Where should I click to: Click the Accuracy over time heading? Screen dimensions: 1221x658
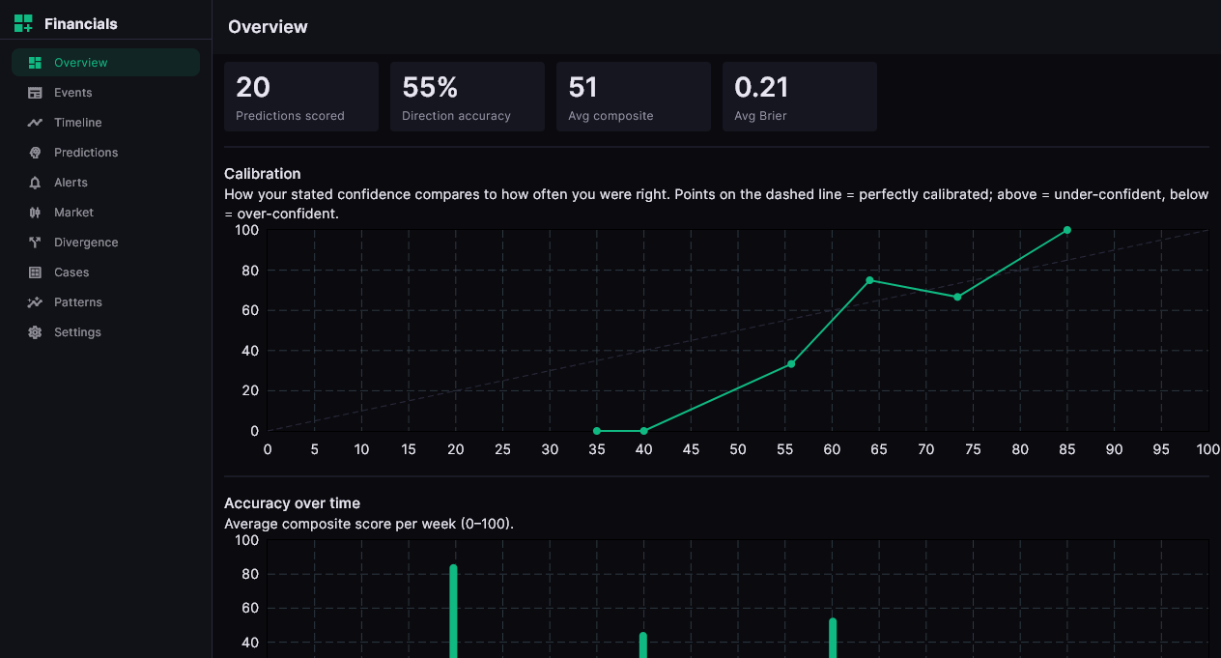[x=292, y=503]
